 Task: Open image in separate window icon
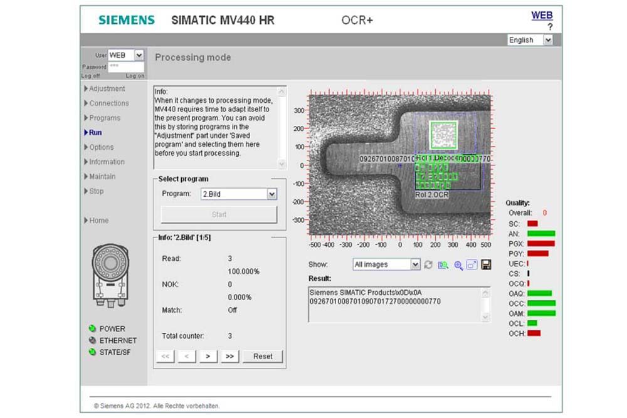coord(472,265)
